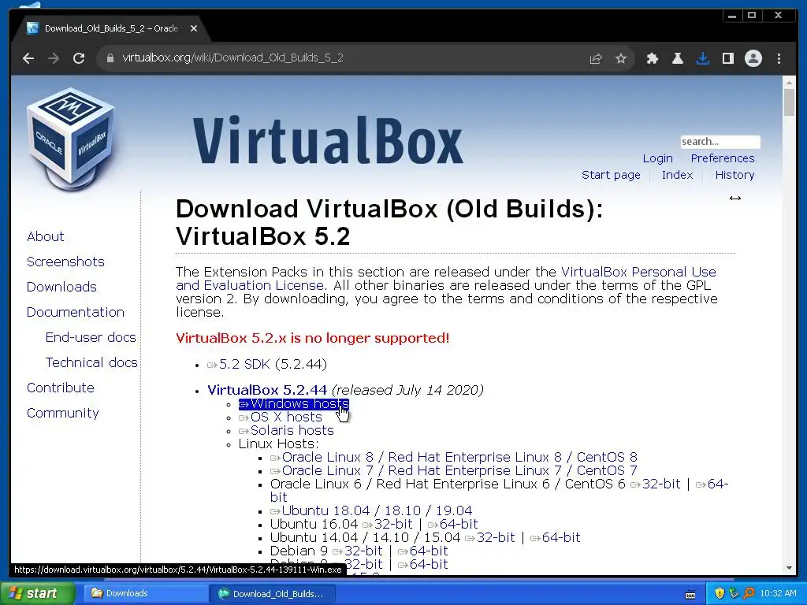
Task: Click the taskbar clock 10:32 AM
Action: (778, 593)
